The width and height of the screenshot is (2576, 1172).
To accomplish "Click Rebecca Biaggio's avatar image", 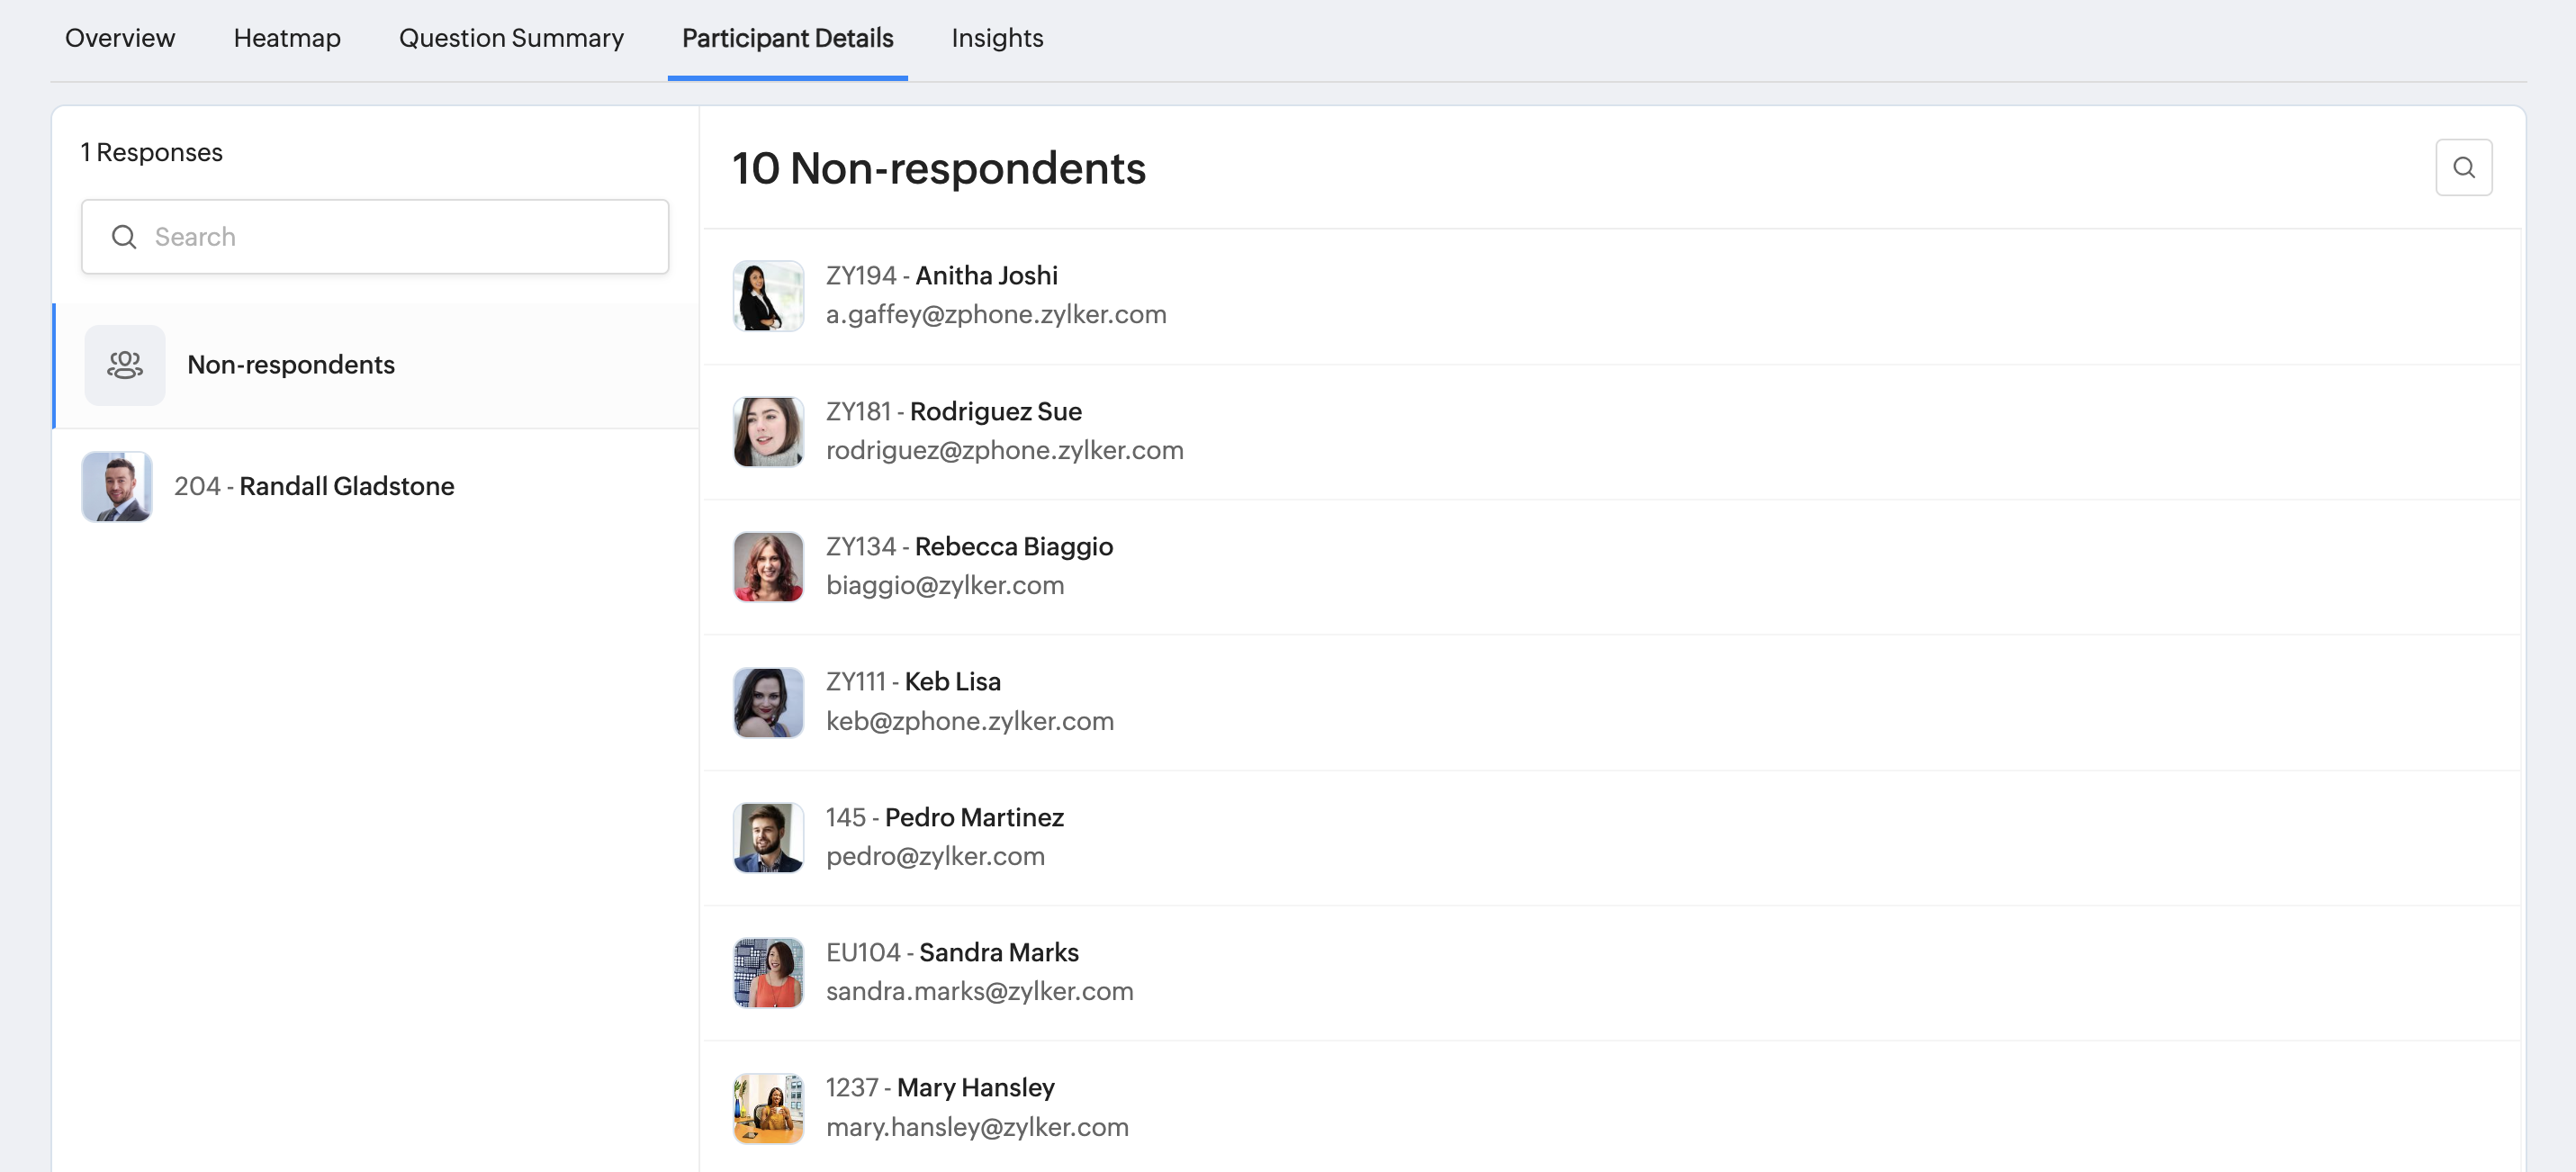I will pos(768,567).
